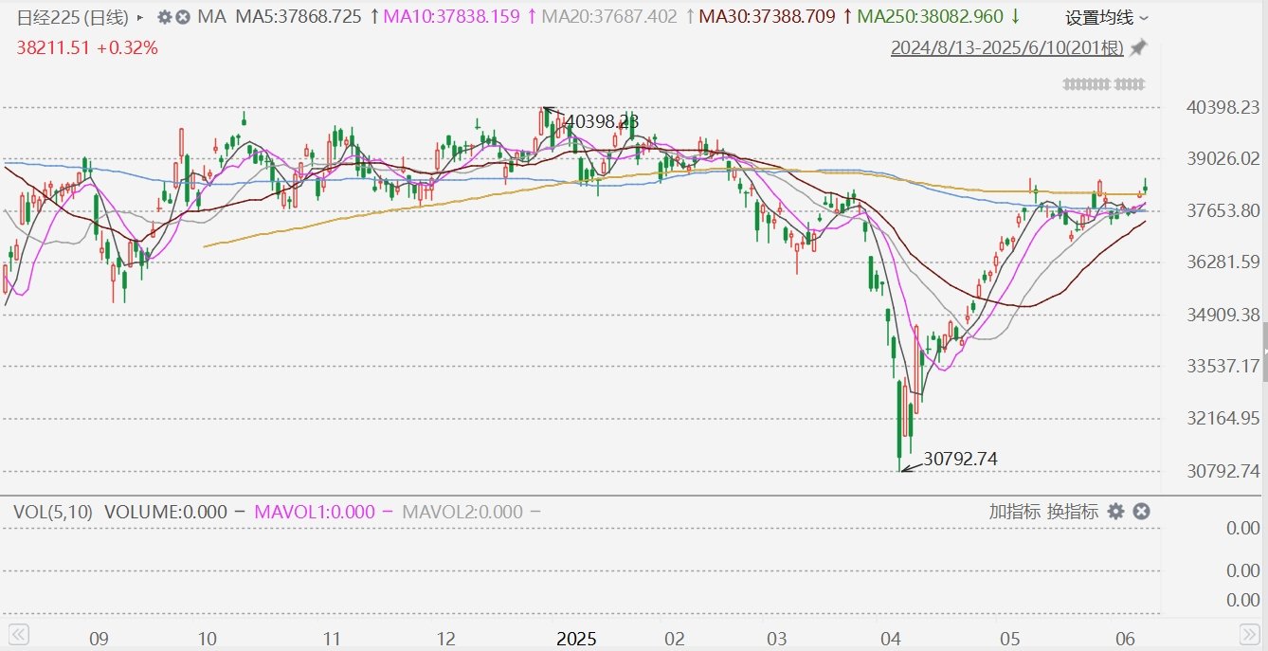The width and height of the screenshot is (1268, 651).
Task: Select the MA10:37838.159 value label
Action: (452, 17)
